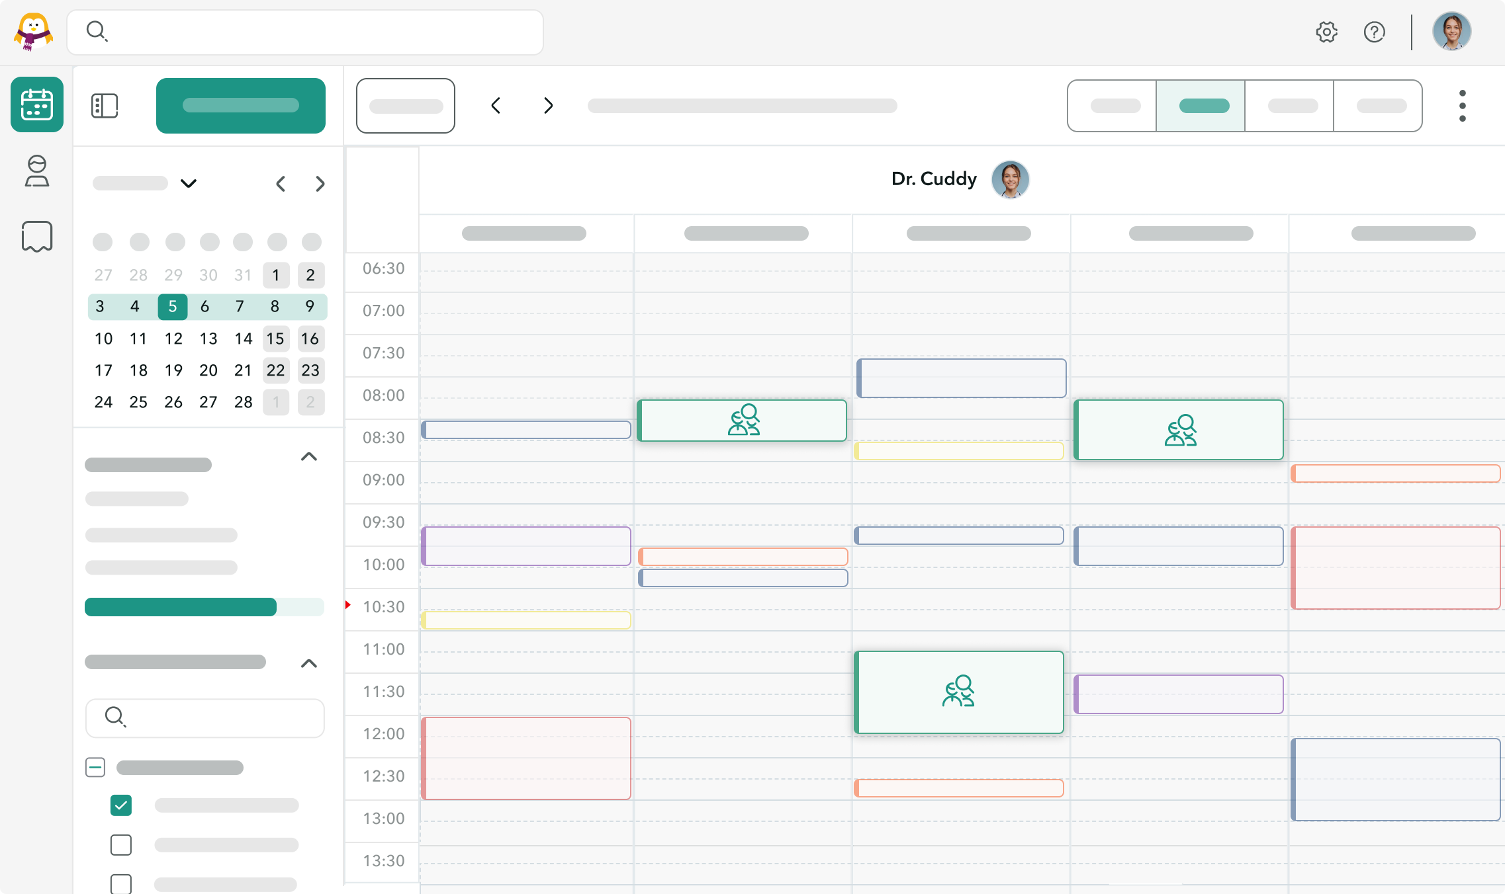Collapse the second sidebar filter section chevron
Screen dimensions: 1505x894
pos(309,664)
